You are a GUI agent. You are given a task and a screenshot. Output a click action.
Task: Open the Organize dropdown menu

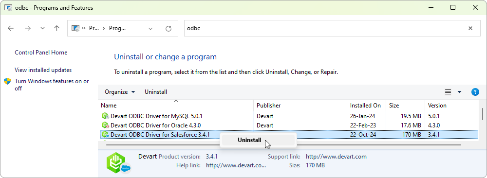[120, 92]
